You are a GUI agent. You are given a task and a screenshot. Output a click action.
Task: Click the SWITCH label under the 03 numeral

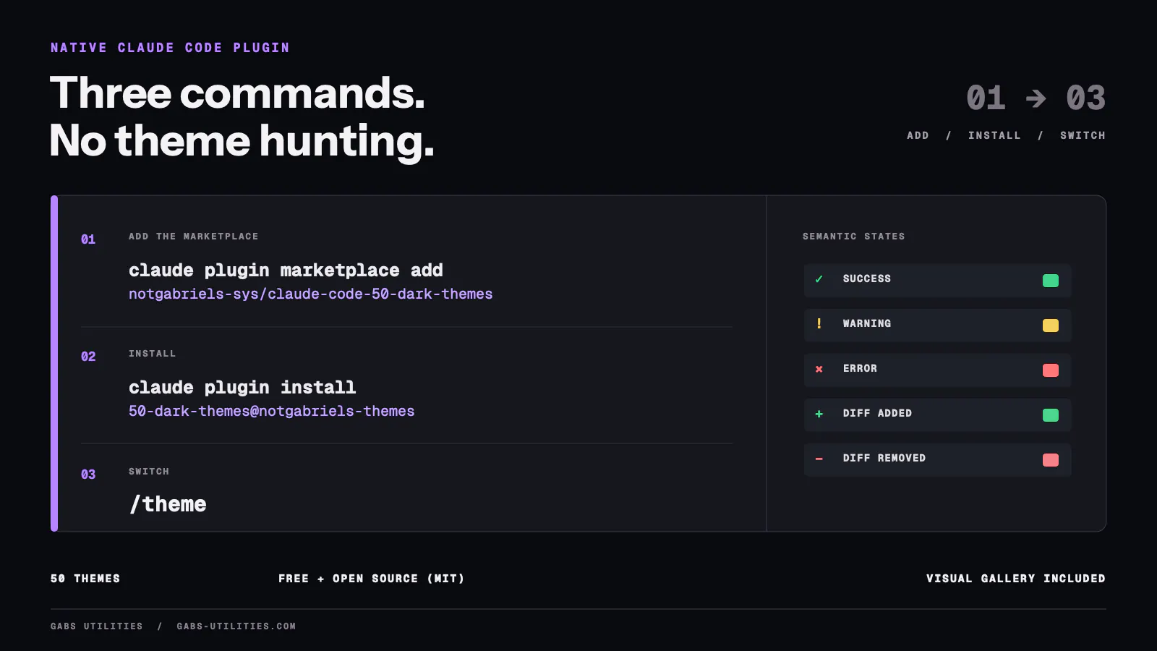1083,135
